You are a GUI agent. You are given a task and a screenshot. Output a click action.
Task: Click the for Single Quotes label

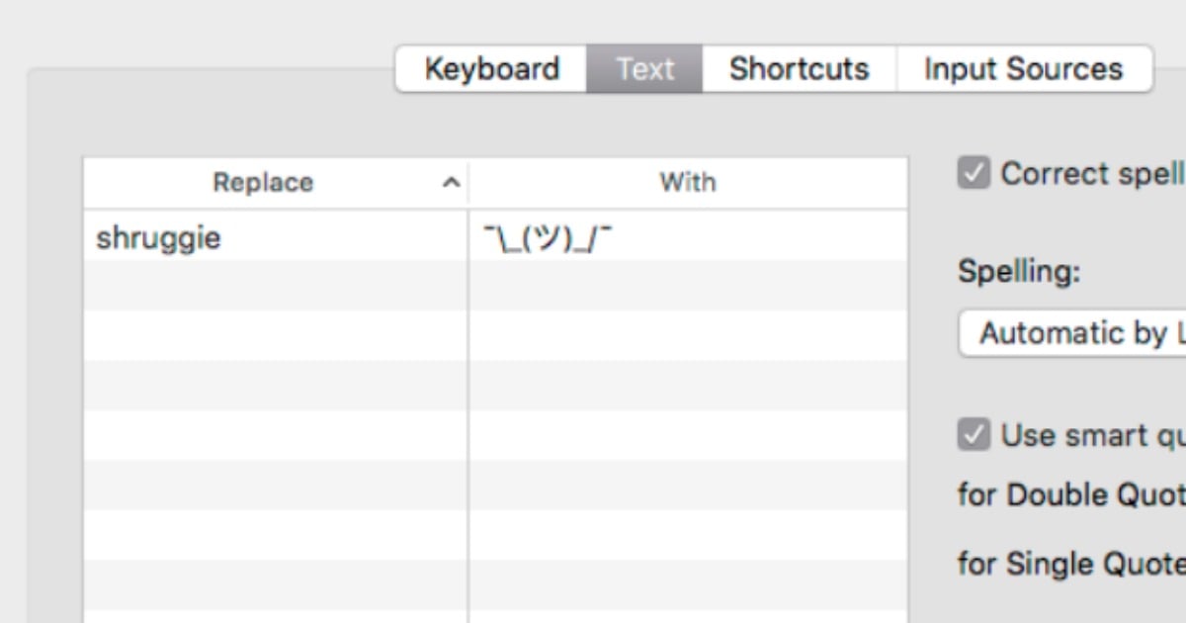(x=1071, y=564)
